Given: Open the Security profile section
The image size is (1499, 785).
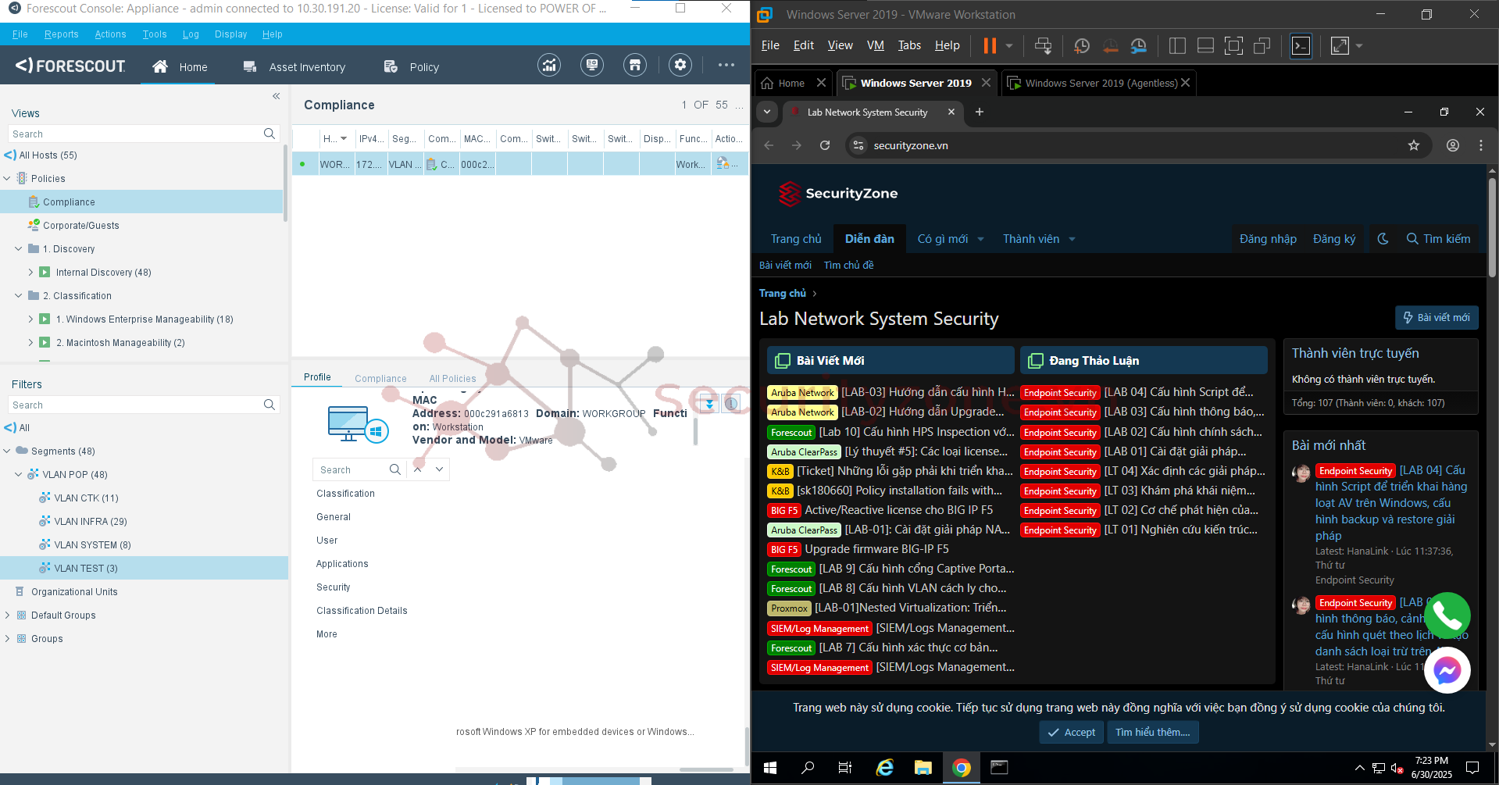Looking at the screenshot, I should [x=334, y=587].
